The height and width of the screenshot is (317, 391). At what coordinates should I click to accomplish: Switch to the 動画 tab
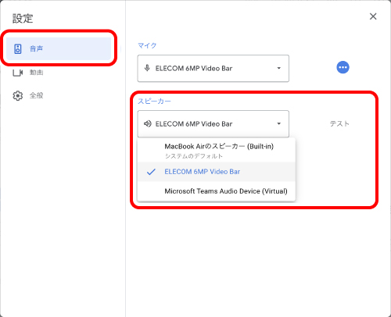[x=36, y=73]
